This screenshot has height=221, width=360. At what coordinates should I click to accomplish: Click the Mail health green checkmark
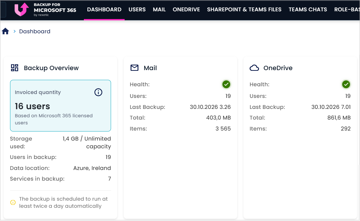pos(226,84)
